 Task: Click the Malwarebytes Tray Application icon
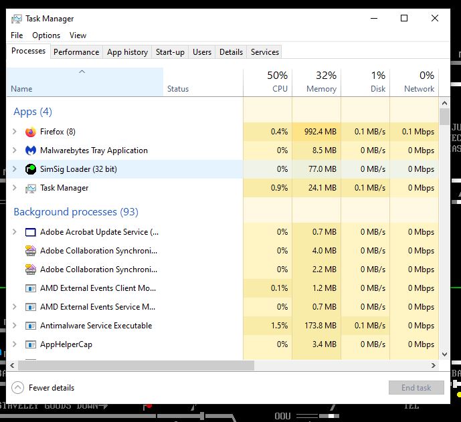(31, 150)
